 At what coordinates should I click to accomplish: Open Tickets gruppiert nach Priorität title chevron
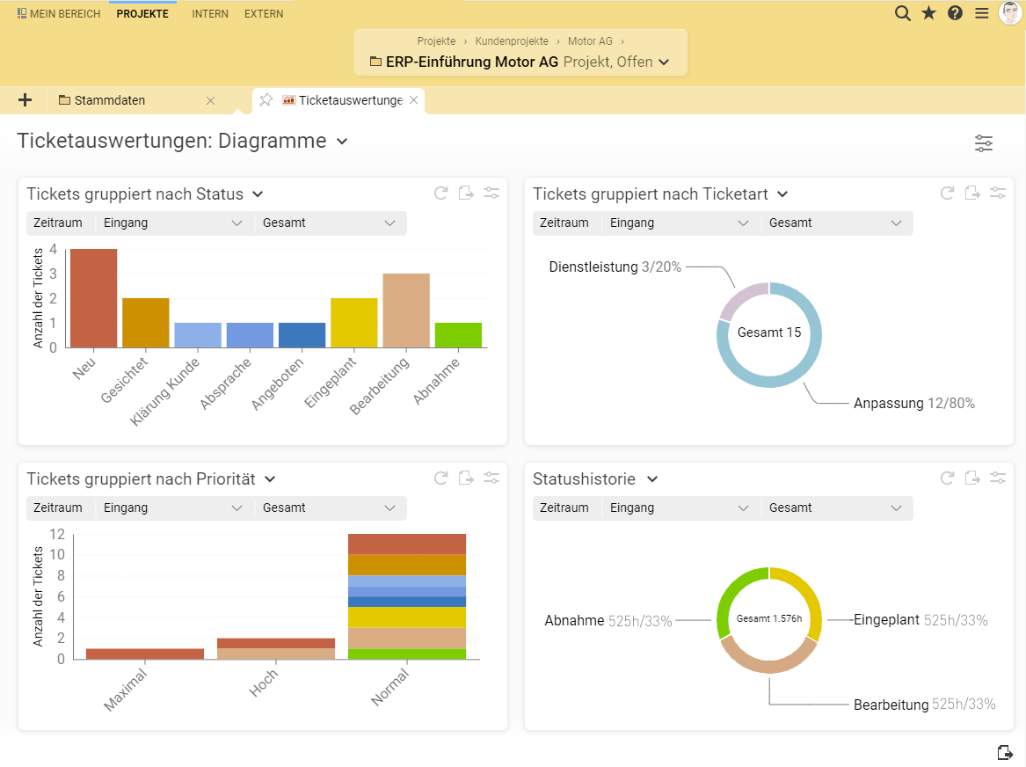pos(271,479)
